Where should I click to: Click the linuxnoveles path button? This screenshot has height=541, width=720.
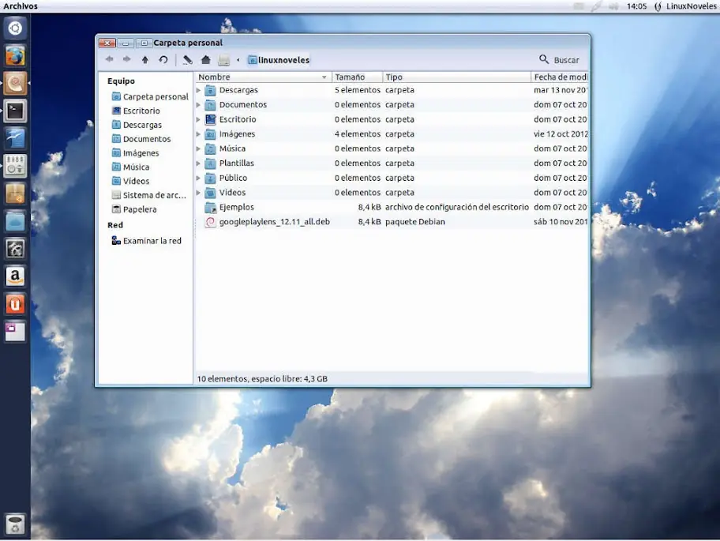point(279,60)
